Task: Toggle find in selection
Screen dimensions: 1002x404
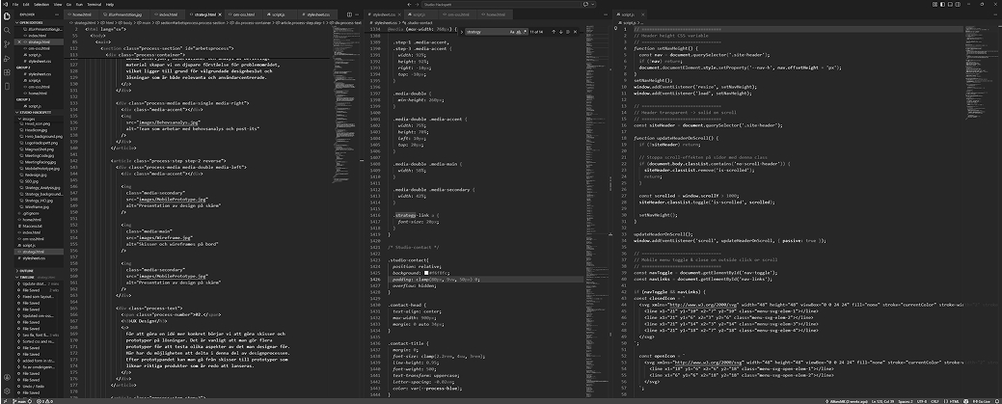Action: point(568,31)
